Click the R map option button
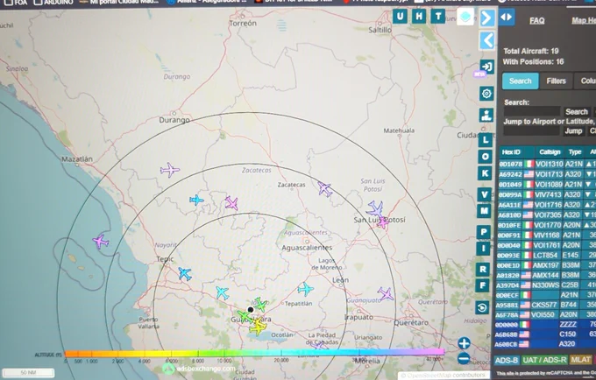The height and width of the screenshot is (380, 596). [x=483, y=269]
